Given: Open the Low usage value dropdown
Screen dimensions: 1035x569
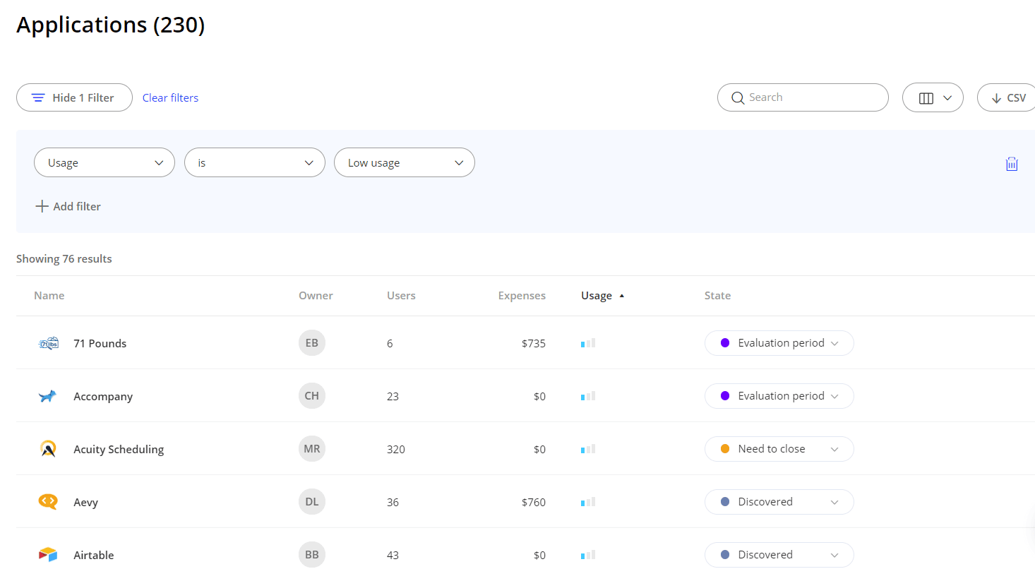Looking at the screenshot, I should (404, 162).
